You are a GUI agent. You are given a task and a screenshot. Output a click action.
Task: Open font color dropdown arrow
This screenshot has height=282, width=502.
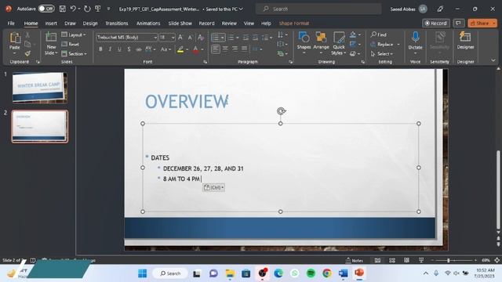[202, 49]
